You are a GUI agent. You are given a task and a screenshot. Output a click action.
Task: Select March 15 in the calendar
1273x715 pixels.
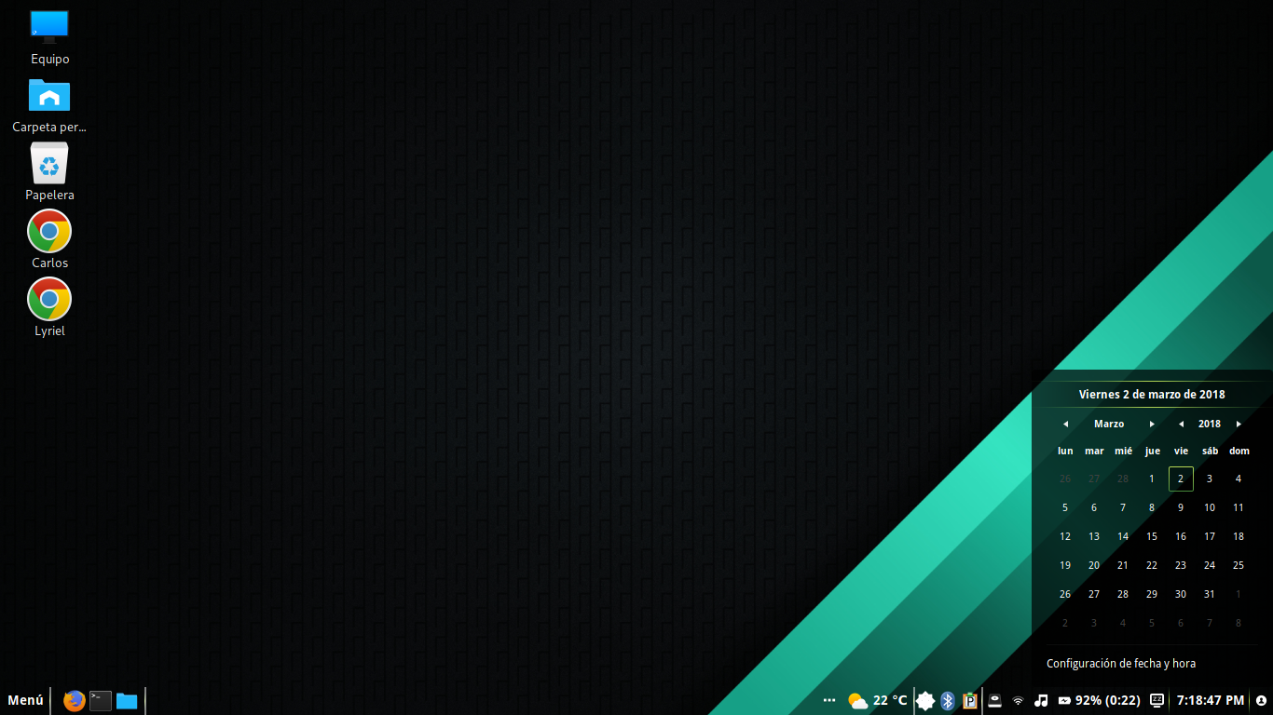pos(1152,536)
